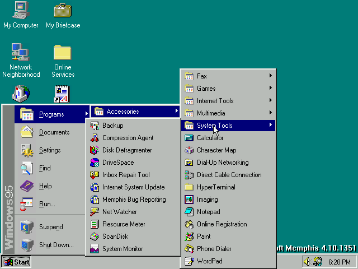Click the Programs submenu arrow

click(87, 114)
